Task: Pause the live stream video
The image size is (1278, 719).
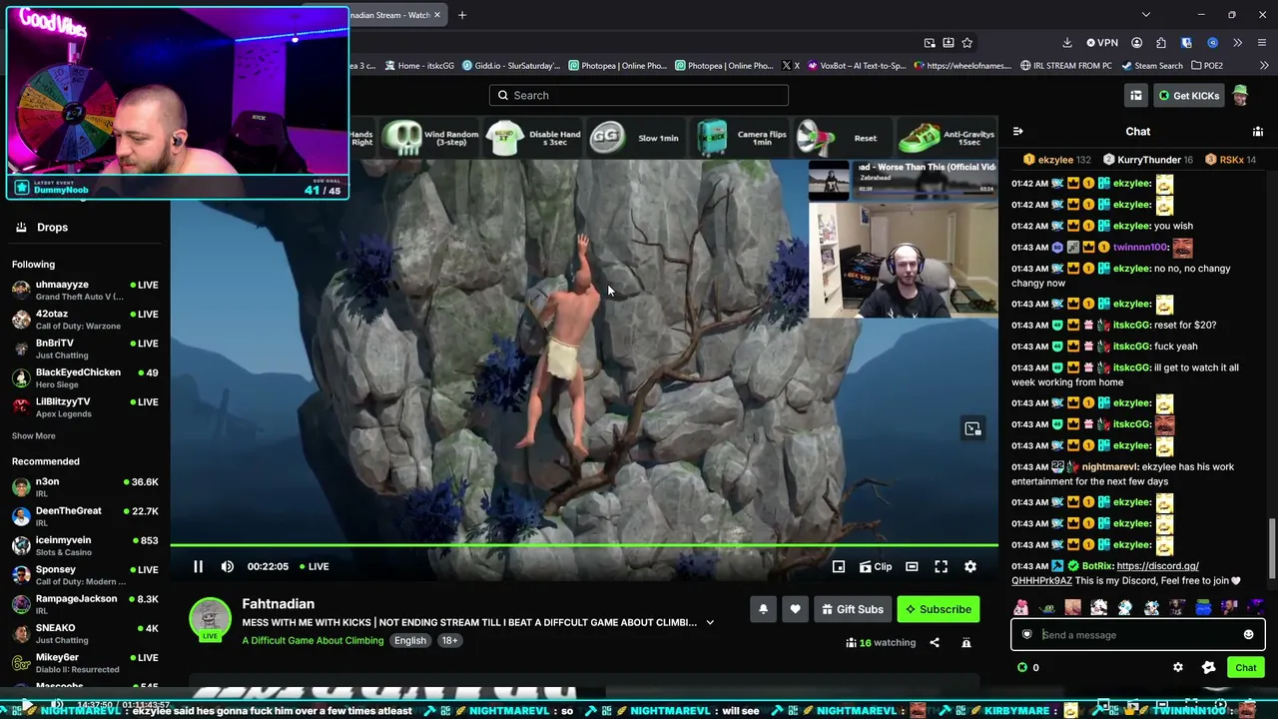Action: point(198,566)
